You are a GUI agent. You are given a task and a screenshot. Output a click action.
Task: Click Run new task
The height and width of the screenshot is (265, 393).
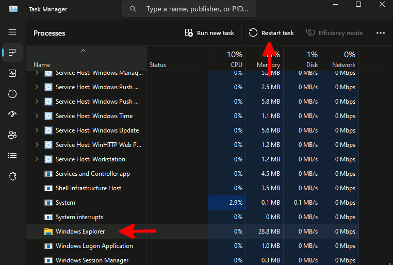click(209, 33)
